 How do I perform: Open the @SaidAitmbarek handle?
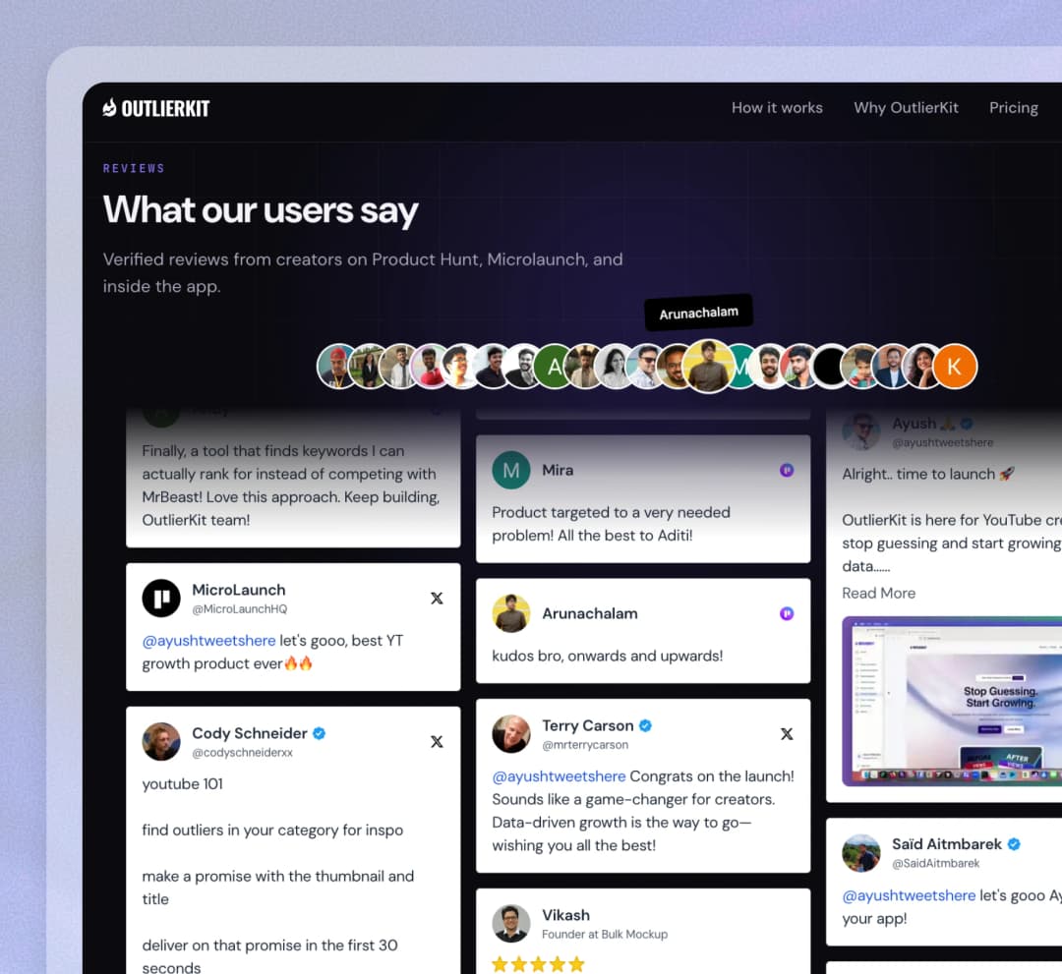point(935,864)
